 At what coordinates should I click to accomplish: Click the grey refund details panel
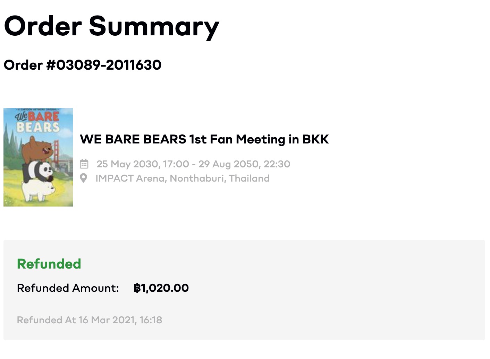pos(244,290)
